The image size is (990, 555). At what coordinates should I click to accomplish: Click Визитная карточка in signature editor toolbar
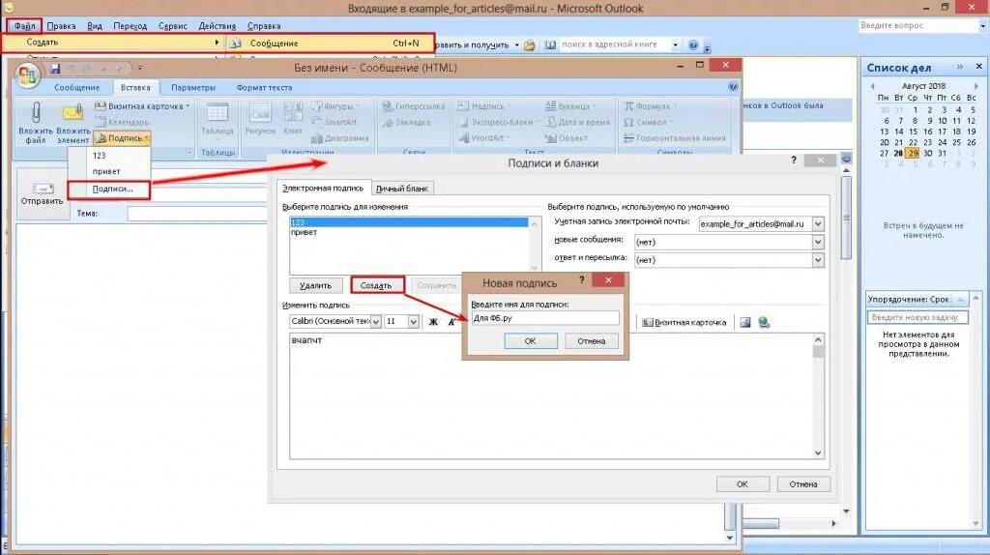point(684,322)
